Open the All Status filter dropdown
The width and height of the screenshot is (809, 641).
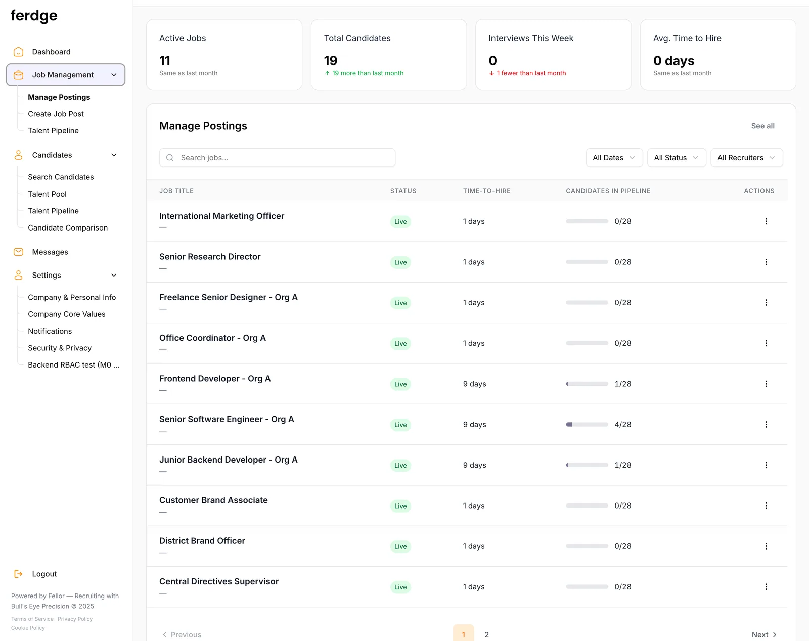677,158
